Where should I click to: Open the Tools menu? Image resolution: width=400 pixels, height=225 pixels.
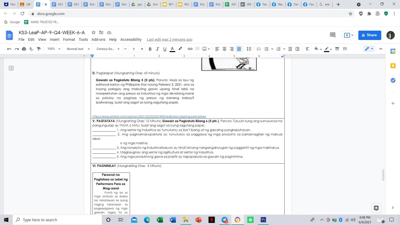(x=83, y=40)
